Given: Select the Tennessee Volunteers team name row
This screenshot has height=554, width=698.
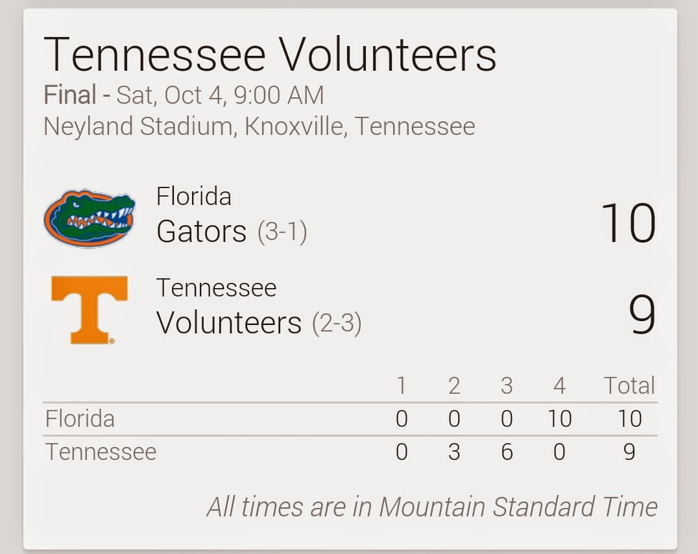Looking at the screenshot, I should 259,306.
